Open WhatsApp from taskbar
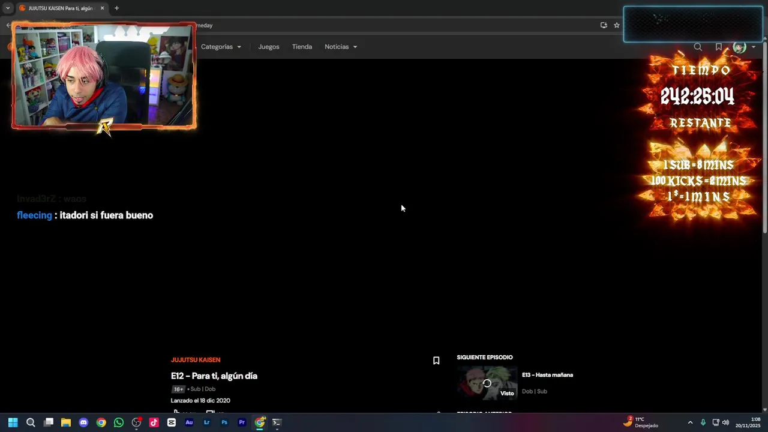Image resolution: width=768 pixels, height=432 pixels. [x=119, y=422]
